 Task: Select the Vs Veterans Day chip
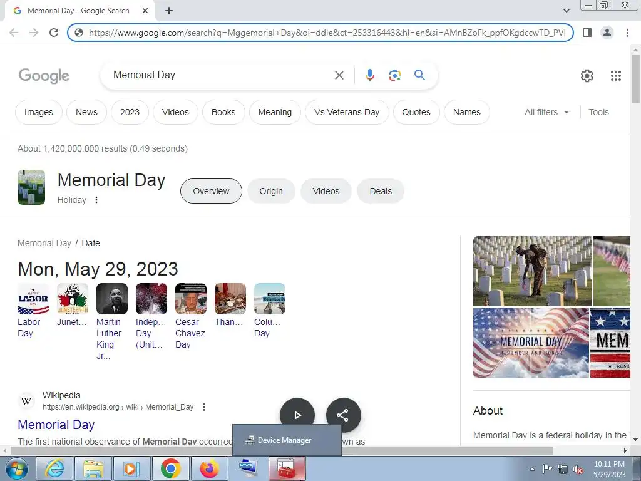click(347, 112)
